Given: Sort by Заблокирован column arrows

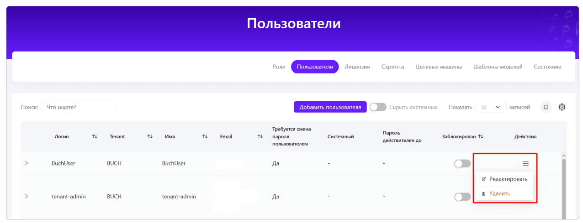Looking at the screenshot, I should (x=481, y=136).
